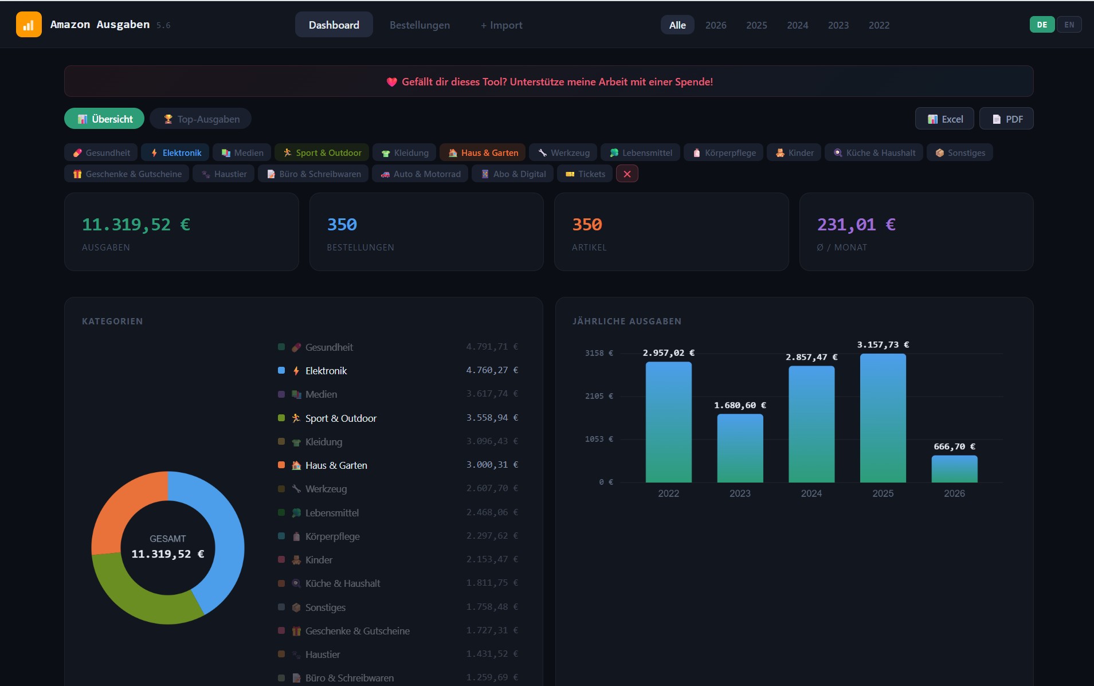The image size is (1094, 686).
Task: Toggle the Körperpflege filter chip
Action: coord(723,152)
